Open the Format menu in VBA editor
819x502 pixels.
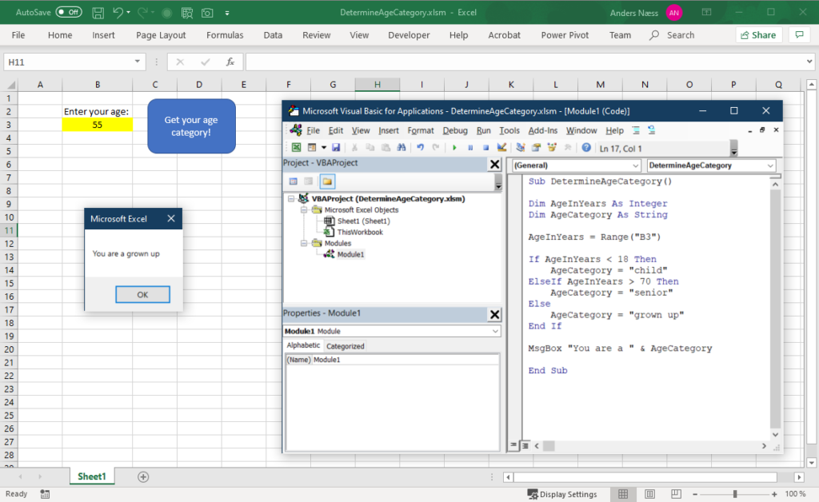click(421, 130)
